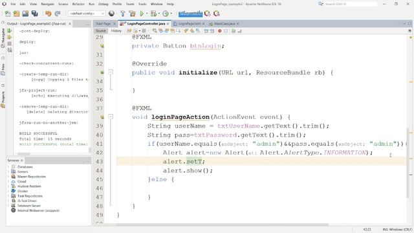Click the stop icon in Output panel

[x=10, y=43]
